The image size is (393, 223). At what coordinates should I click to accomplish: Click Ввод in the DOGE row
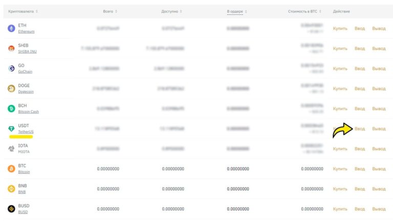pyautogui.click(x=360, y=89)
